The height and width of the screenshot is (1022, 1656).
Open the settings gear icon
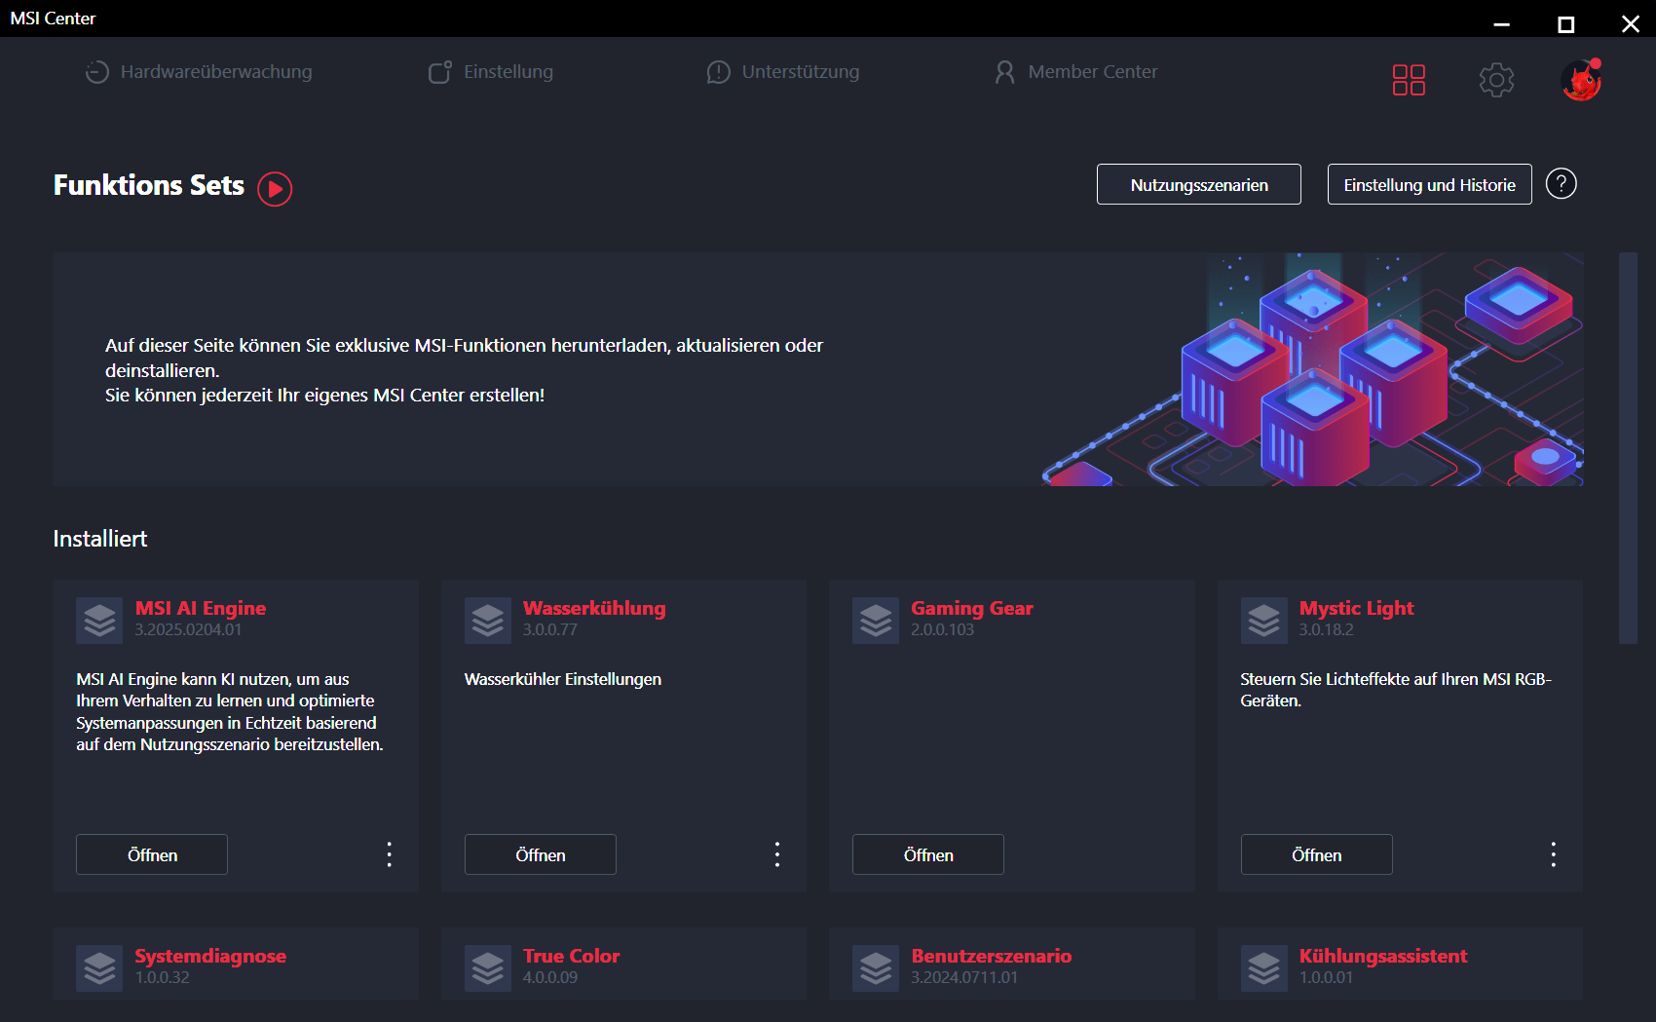coord(1496,80)
